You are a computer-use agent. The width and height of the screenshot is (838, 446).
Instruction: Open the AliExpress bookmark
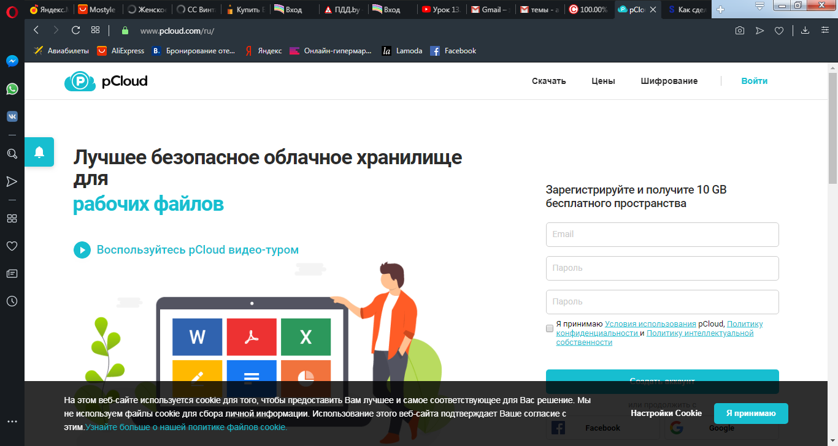coord(121,51)
